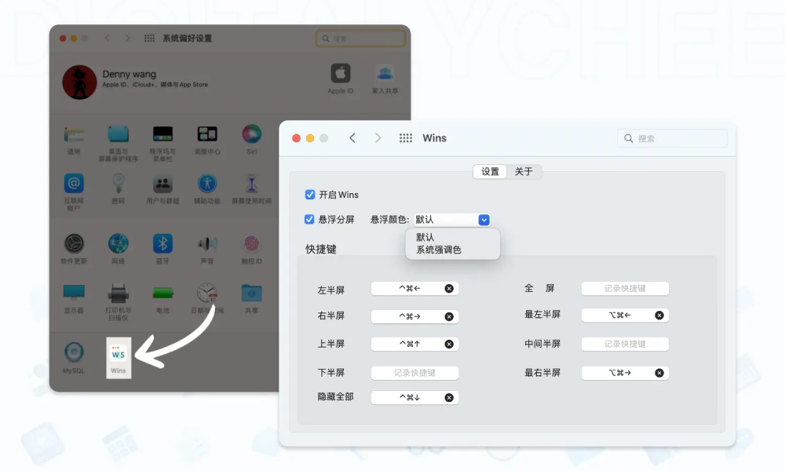This screenshot has width=785, height=471.
Task: Click the Denny wang account name
Action: (130, 74)
